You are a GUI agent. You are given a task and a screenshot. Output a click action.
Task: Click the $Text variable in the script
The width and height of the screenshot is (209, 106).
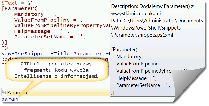coord(9,3)
